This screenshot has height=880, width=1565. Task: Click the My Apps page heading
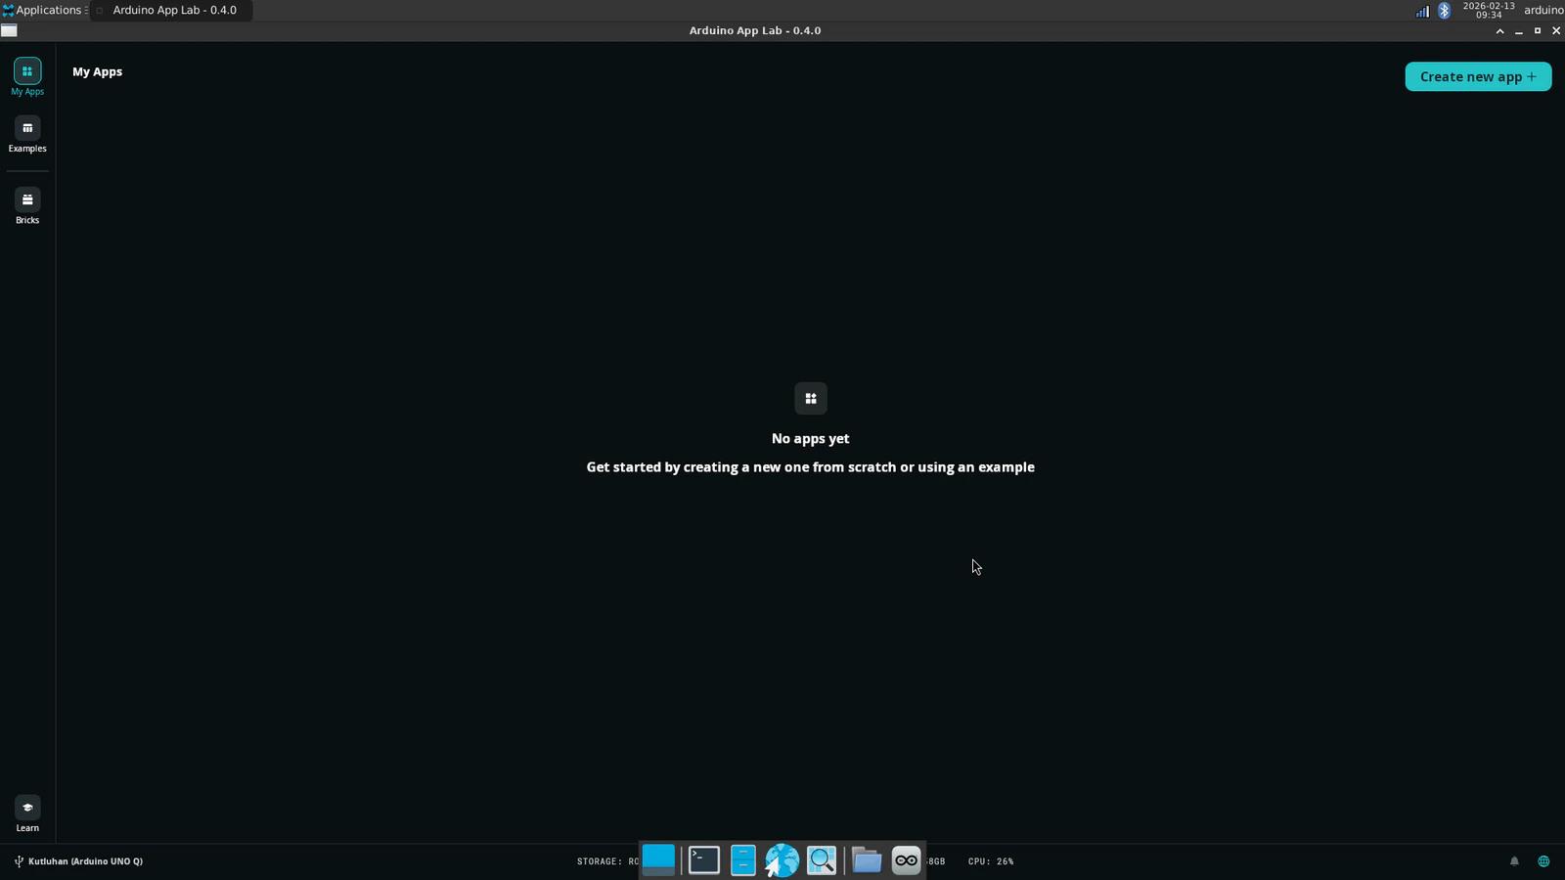(x=97, y=71)
